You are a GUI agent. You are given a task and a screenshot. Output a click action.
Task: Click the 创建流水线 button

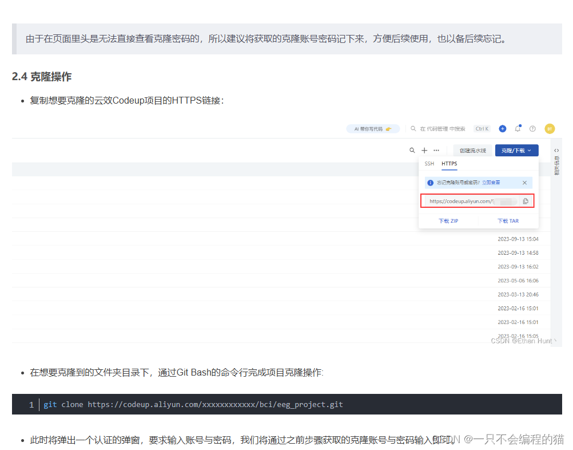pos(473,151)
